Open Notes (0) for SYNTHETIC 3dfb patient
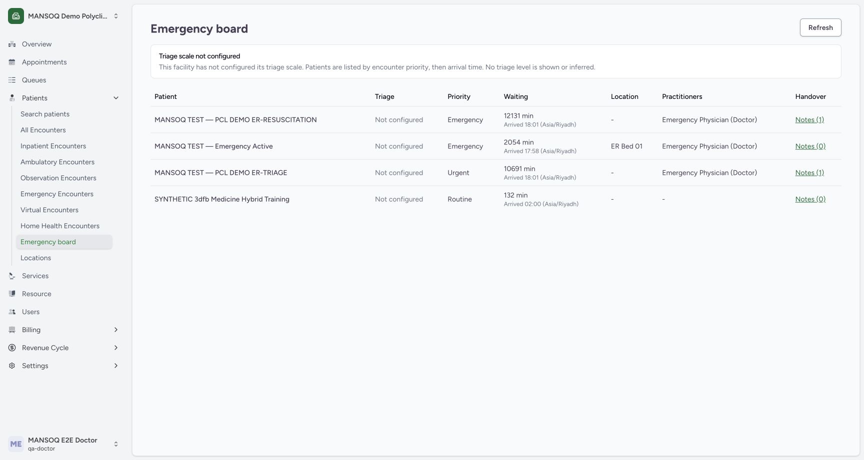Viewport: 864px width, 460px height. click(810, 199)
